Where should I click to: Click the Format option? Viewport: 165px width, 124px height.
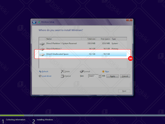coord(87,72)
